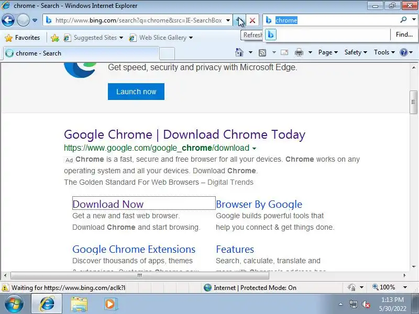Click the status bar privacy report icon
419x314 pixels.
click(x=351, y=287)
